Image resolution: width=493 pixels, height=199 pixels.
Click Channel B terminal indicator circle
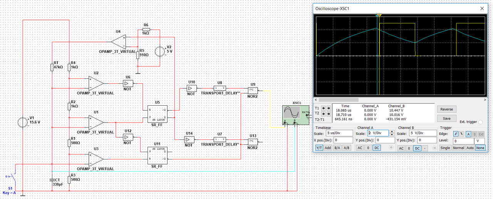point(434,148)
